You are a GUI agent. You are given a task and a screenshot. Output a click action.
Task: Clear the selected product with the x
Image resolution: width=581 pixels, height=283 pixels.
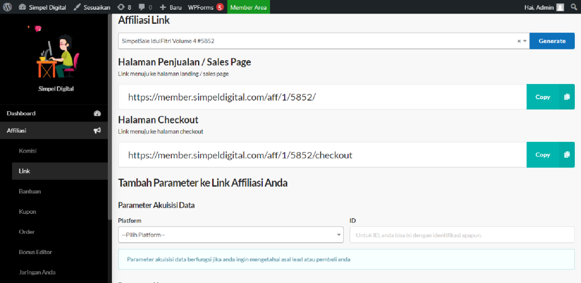point(519,41)
